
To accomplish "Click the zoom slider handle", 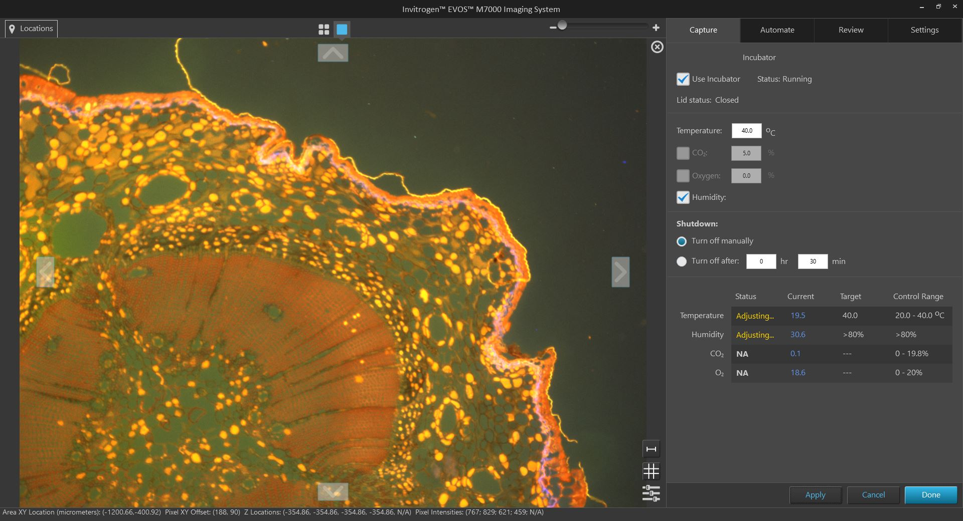I will [x=562, y=26].
